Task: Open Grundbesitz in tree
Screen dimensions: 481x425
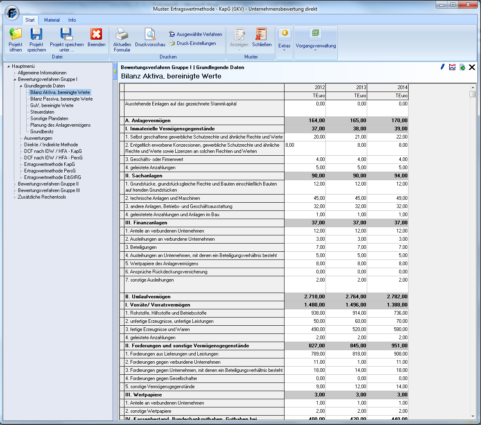Action: pyautogui.click(x=42, y=132)
